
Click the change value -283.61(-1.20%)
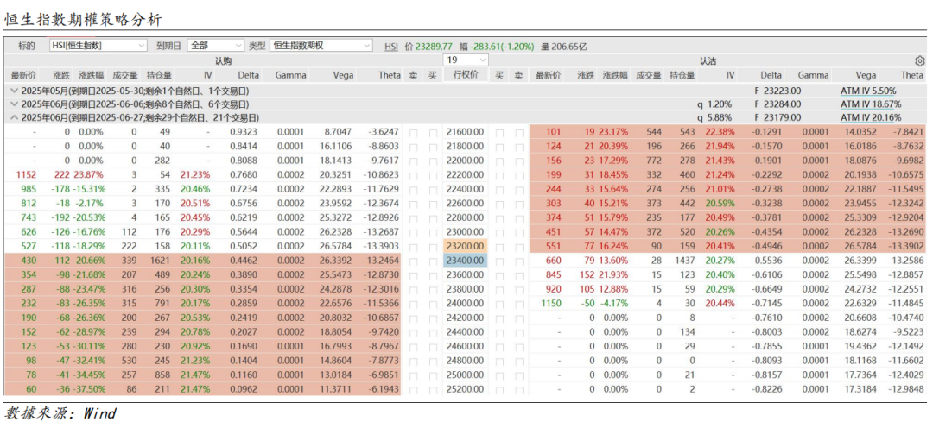[x=502, y=46]
